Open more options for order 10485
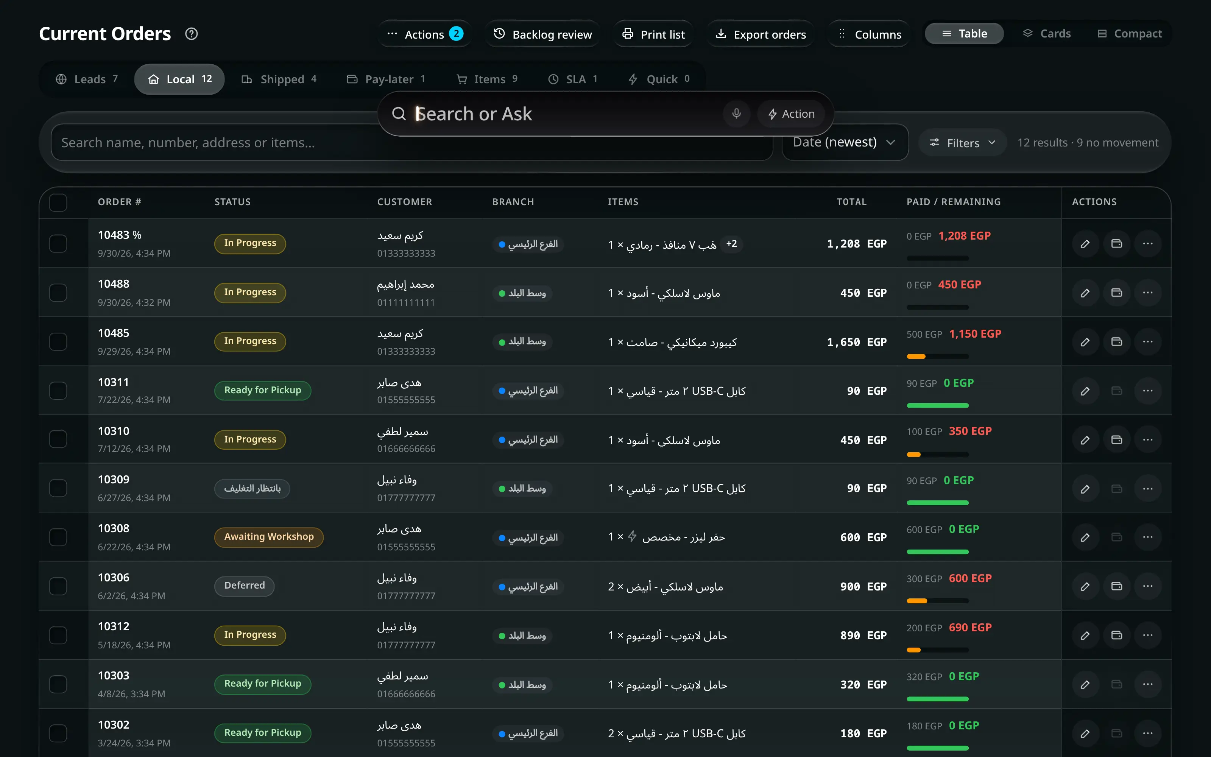Viewport: 1211px width, 757px height. pos(1148,342)
